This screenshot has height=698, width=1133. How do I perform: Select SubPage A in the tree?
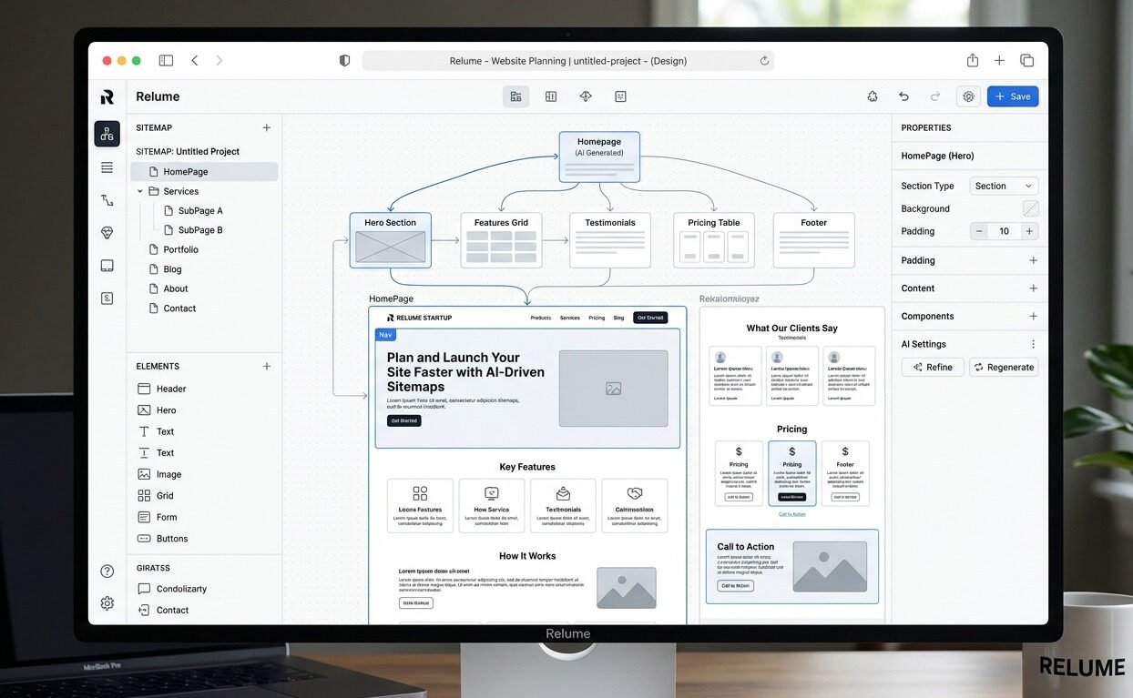[193, 211]
